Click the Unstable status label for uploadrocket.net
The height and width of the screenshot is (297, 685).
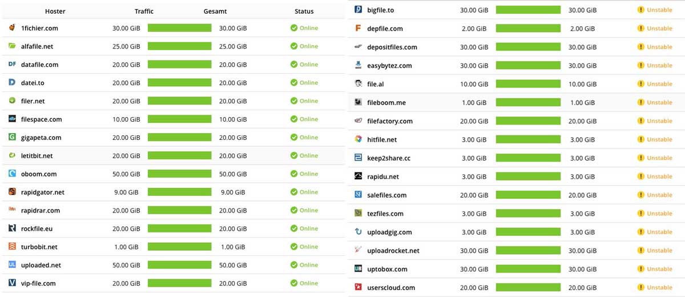click(659, 251)
